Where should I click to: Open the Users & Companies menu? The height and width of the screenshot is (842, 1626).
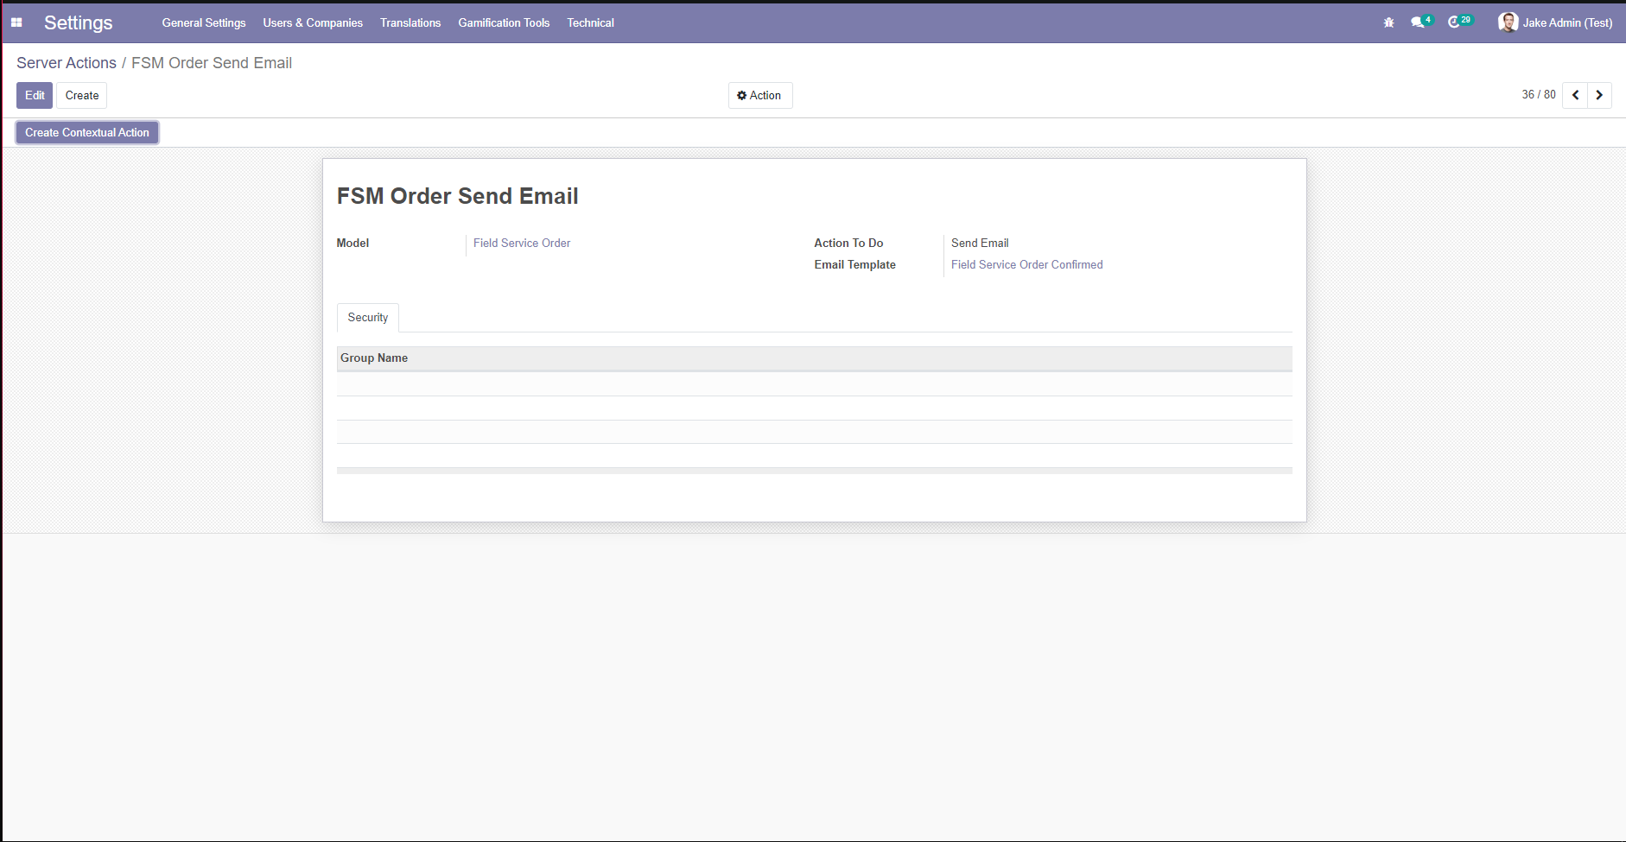pos(312,22)
